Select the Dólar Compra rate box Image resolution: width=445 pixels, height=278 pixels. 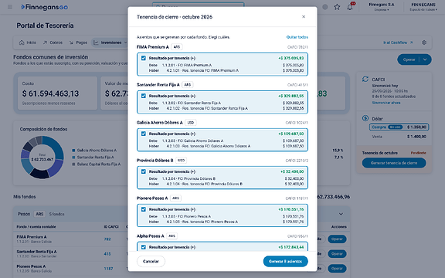tap(399, 127)
